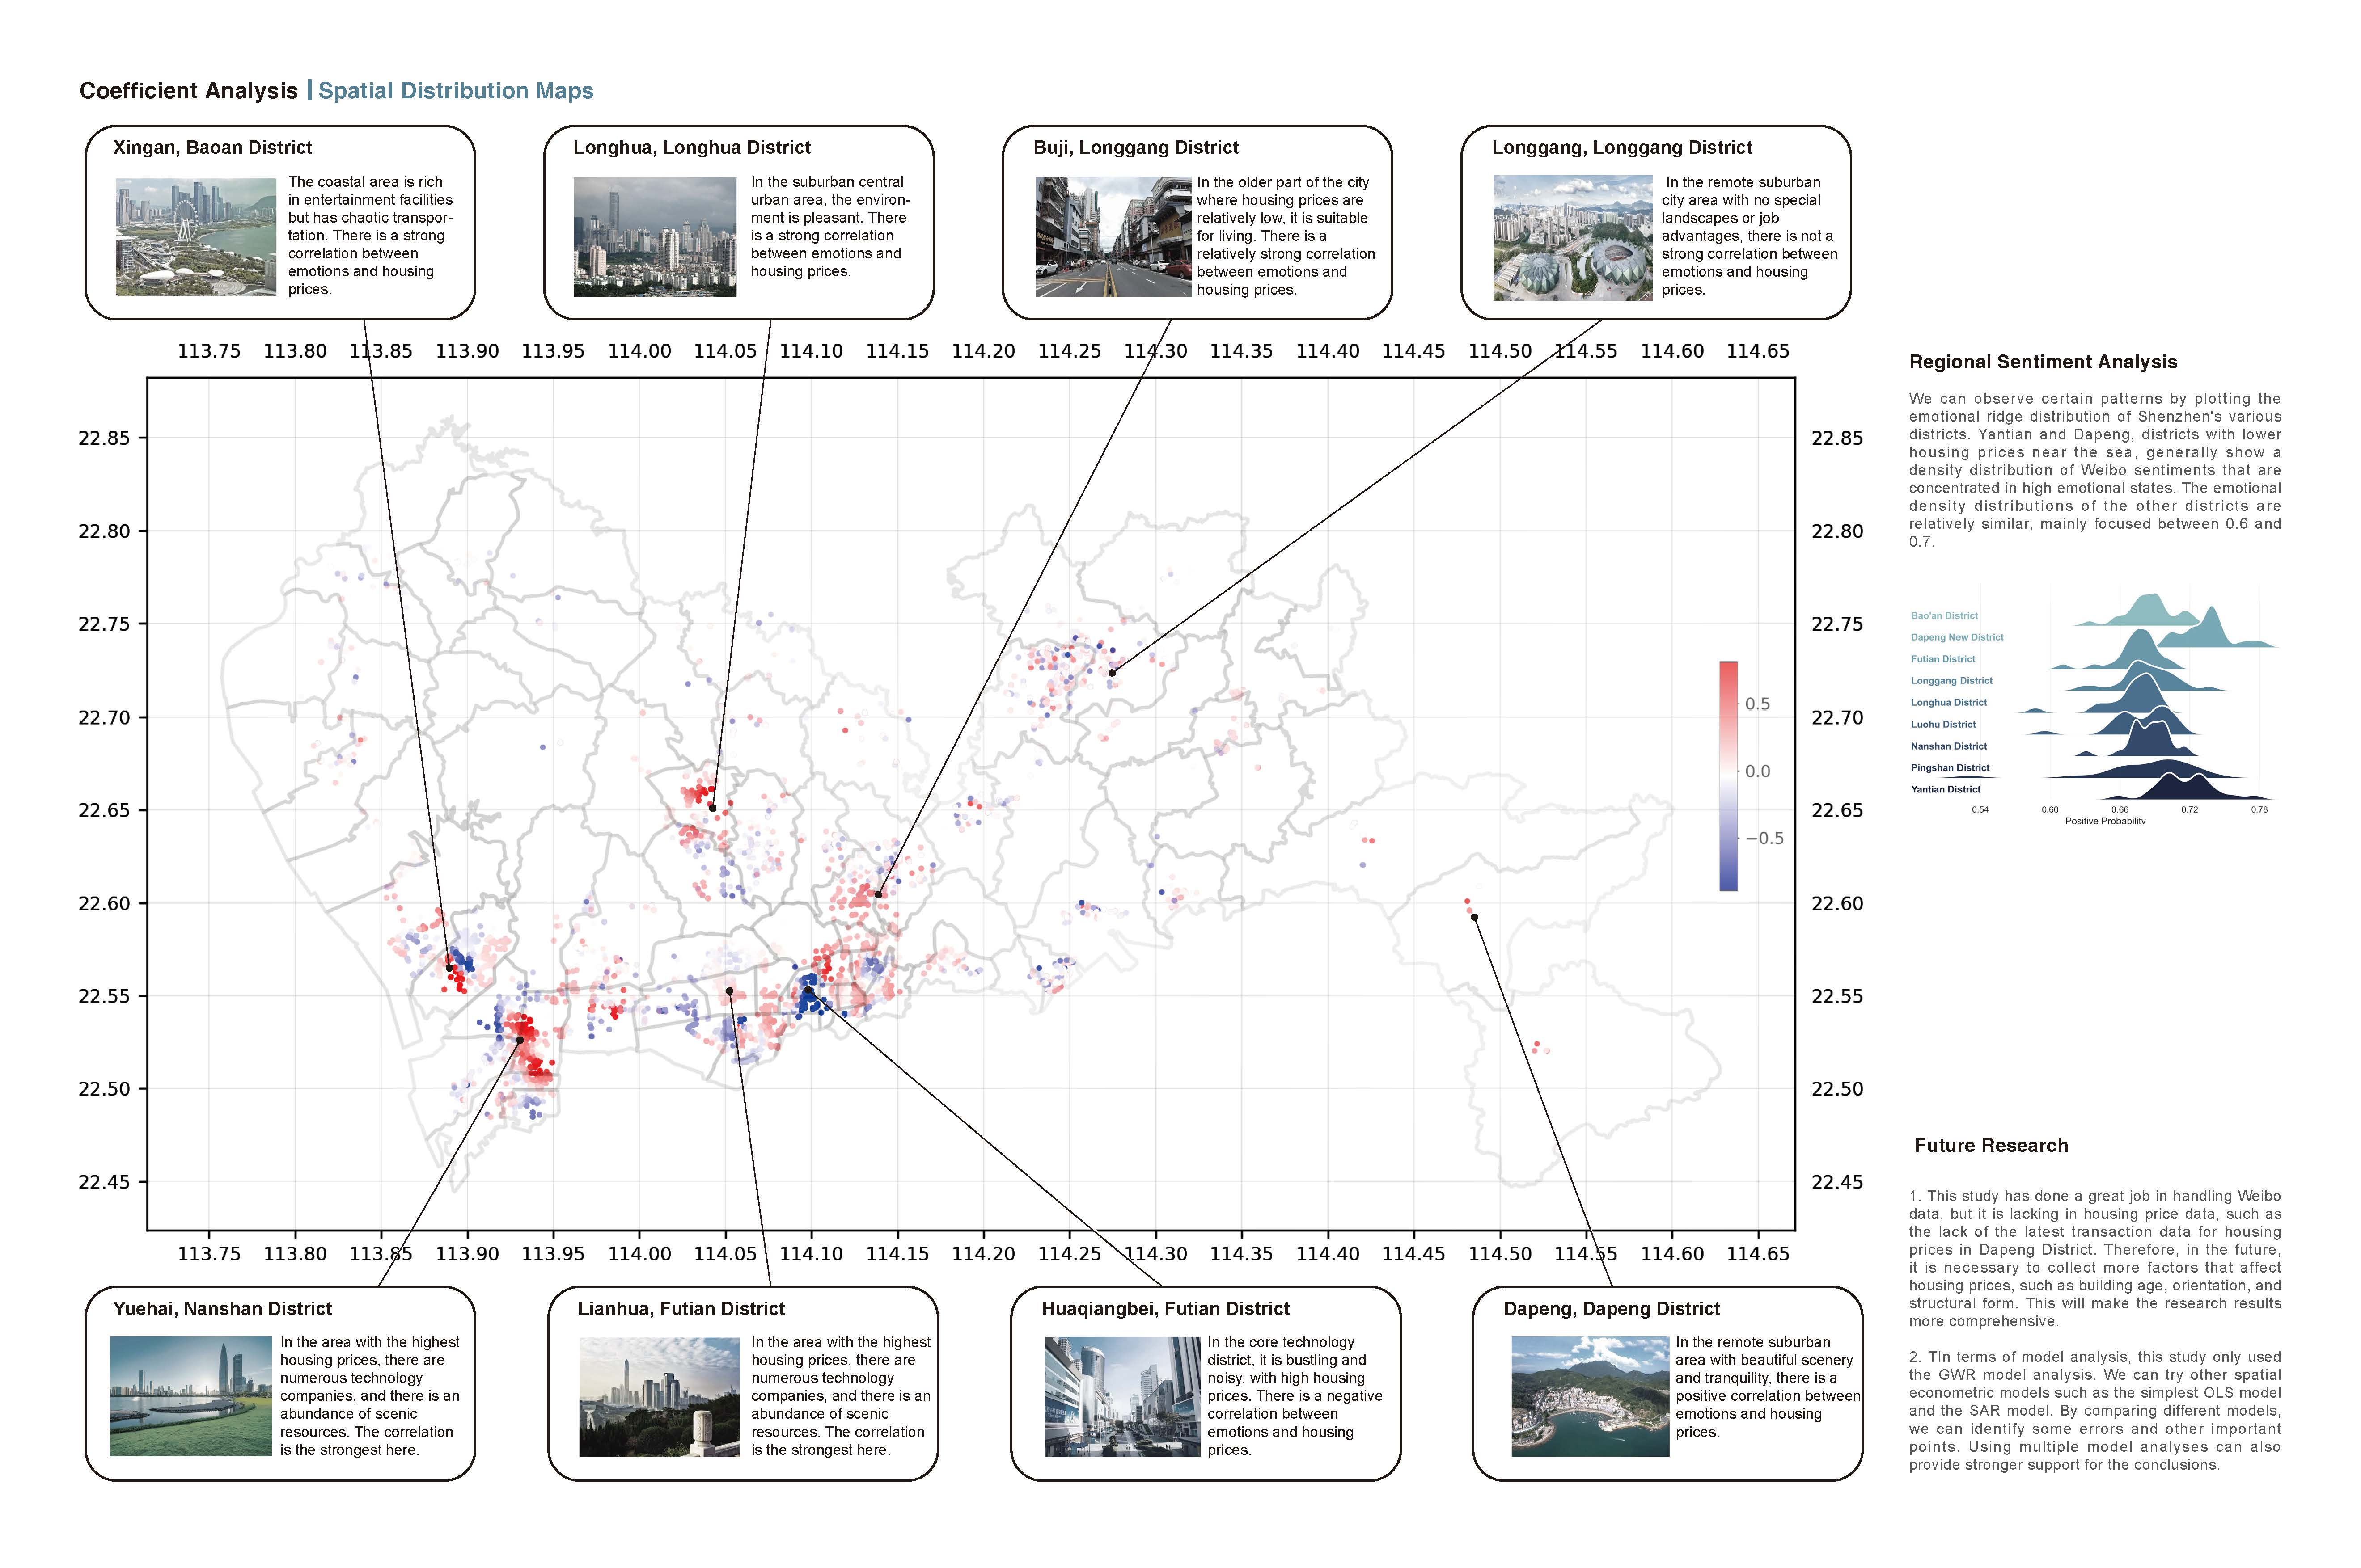This screenshot has height=1568, width=2361.
Task: Click the Dapeng map marker dot
Action: pyautogui.click(x=1475, y=917)
